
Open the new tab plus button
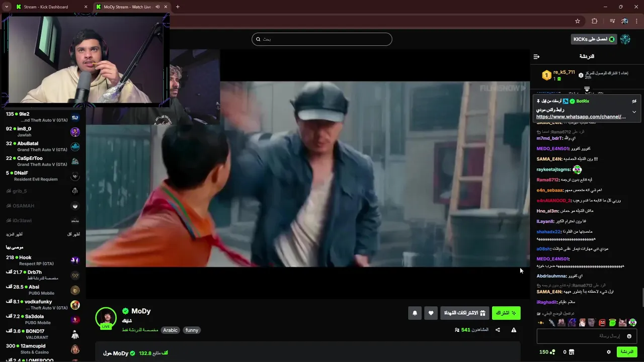coord(178,7)
